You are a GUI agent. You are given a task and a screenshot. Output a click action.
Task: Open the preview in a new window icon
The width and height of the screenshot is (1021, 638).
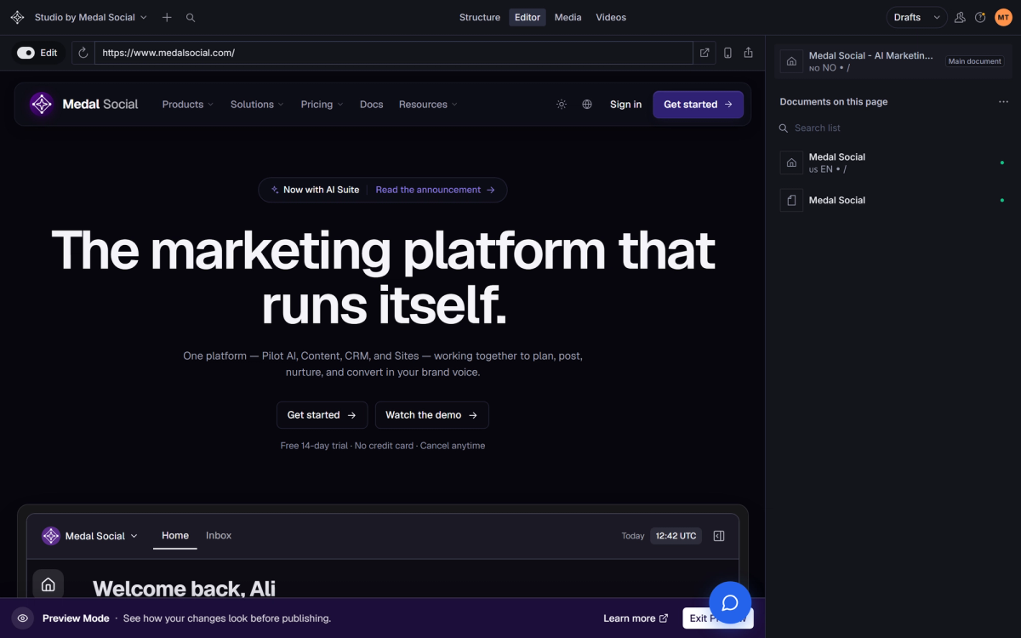(x=704, y=53)
